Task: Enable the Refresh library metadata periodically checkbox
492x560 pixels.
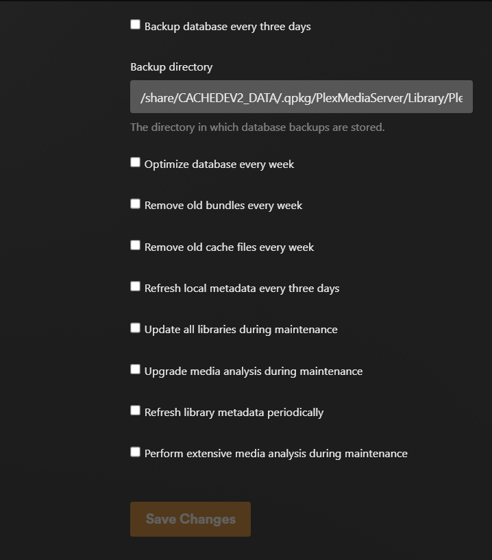Action: click(x=136, y=411)
